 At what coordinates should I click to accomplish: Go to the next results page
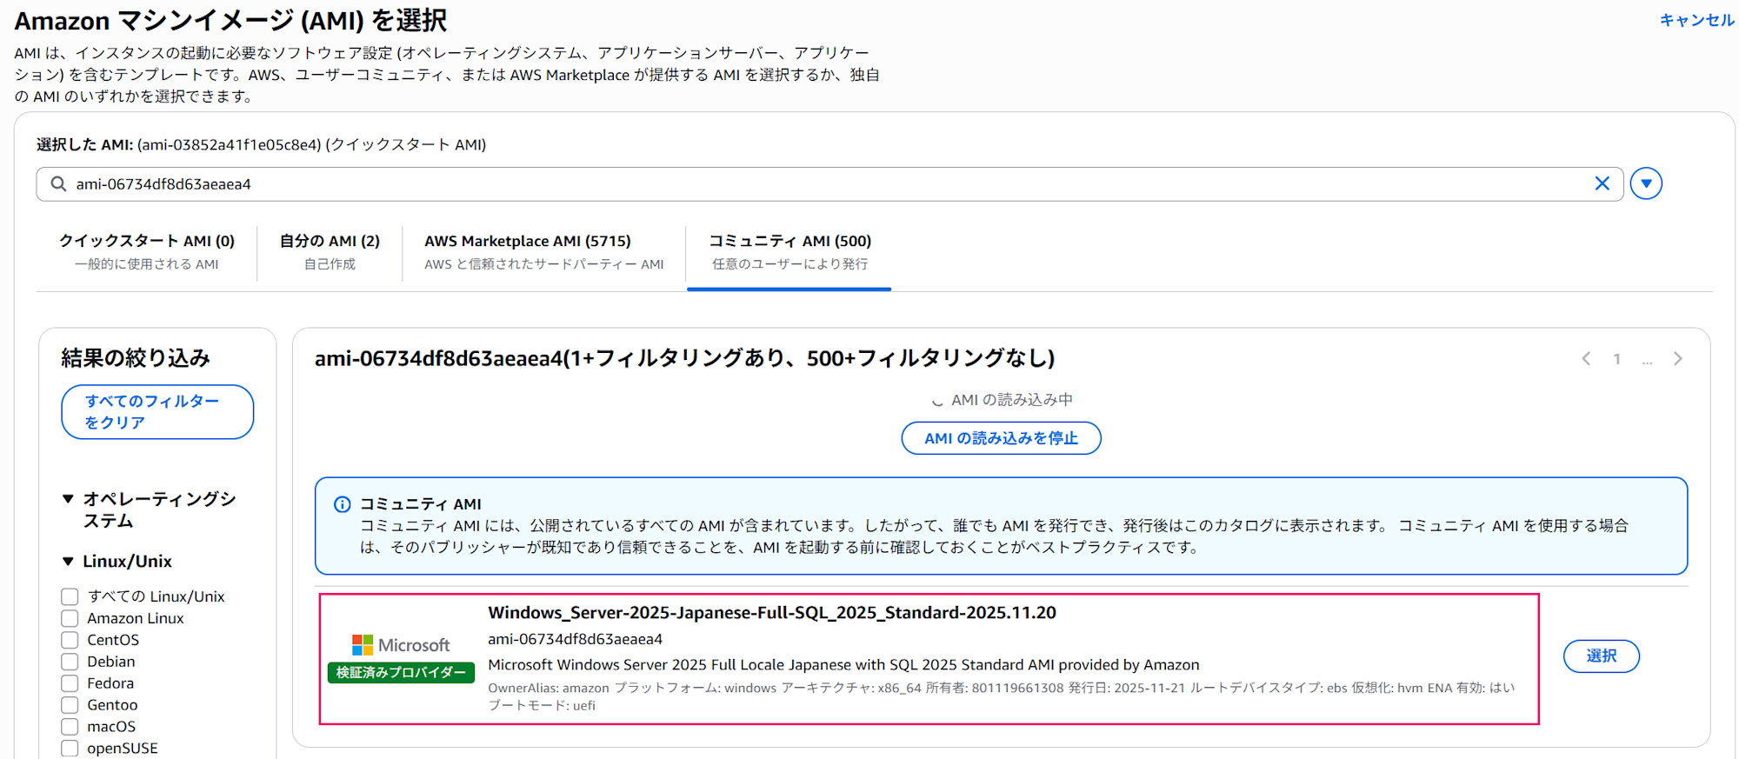(x=1677, y=359)
